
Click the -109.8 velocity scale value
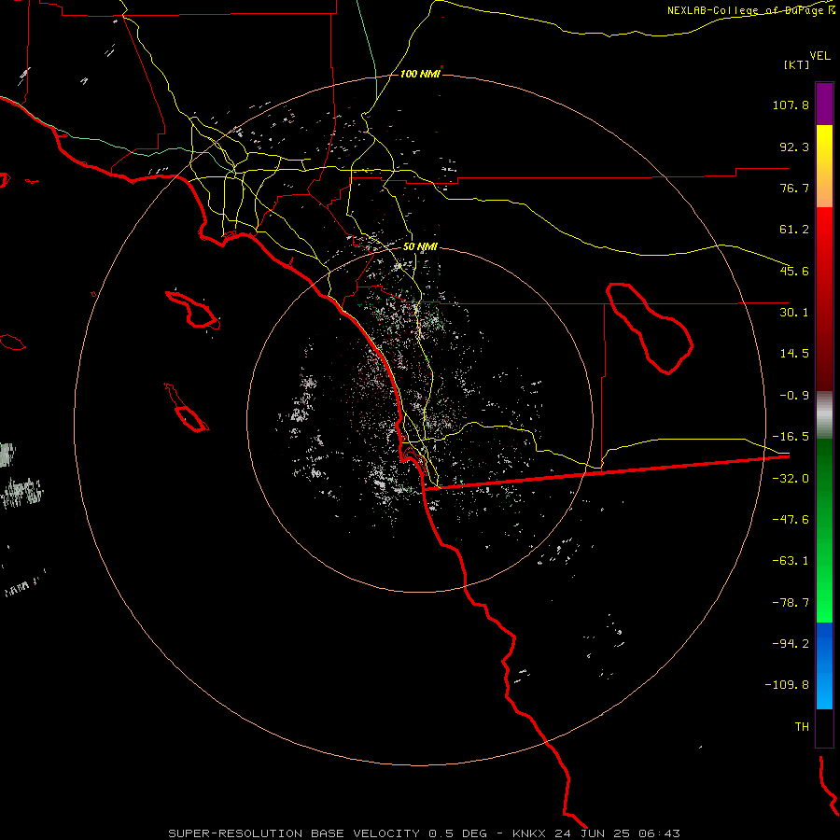tap(788, 685)
